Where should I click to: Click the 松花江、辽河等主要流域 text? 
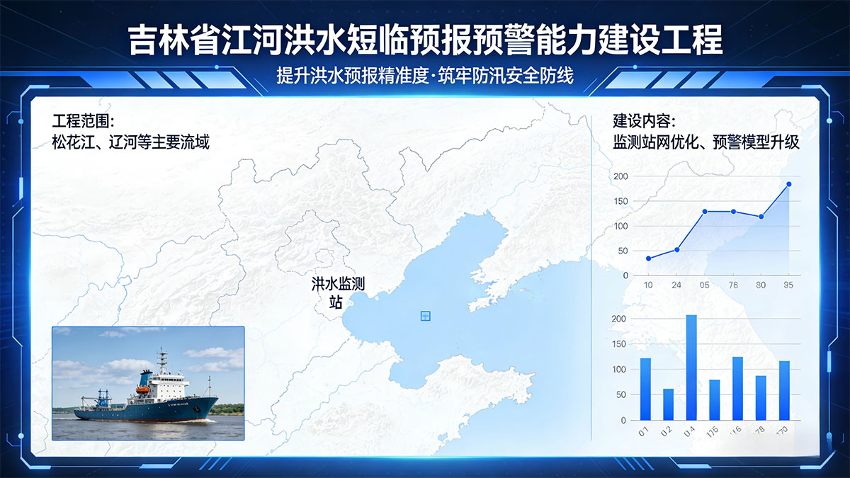click(x=131, y=142)
